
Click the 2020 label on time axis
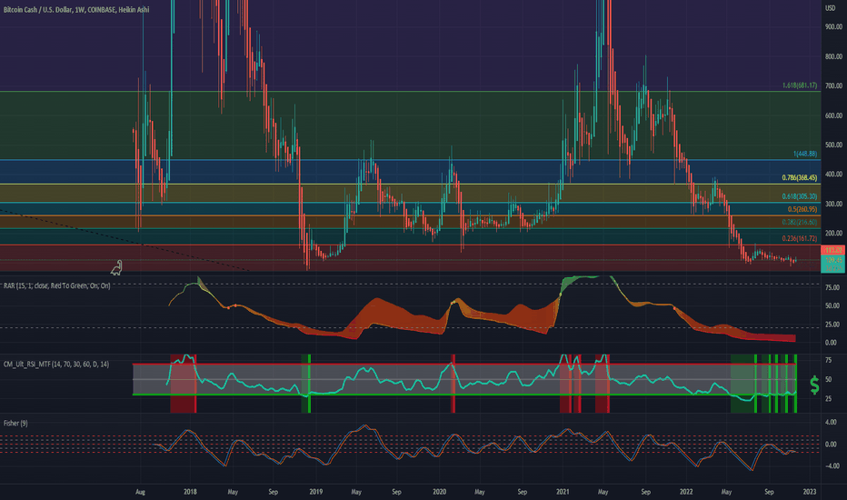(x=439, y=492)
